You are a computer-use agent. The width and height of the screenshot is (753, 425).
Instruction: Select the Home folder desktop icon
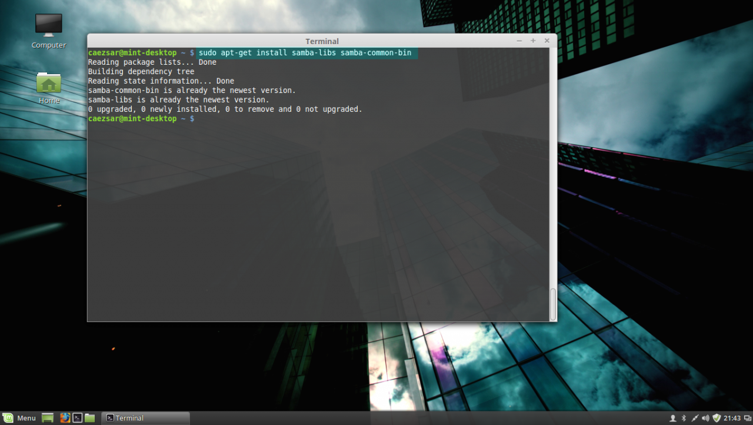[x=49, y=88]
